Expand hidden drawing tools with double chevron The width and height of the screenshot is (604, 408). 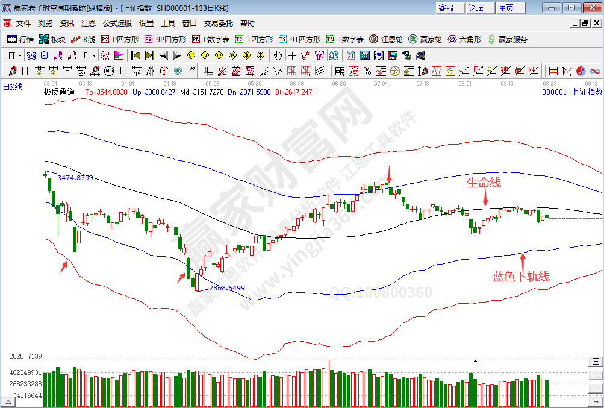[193, 71]
